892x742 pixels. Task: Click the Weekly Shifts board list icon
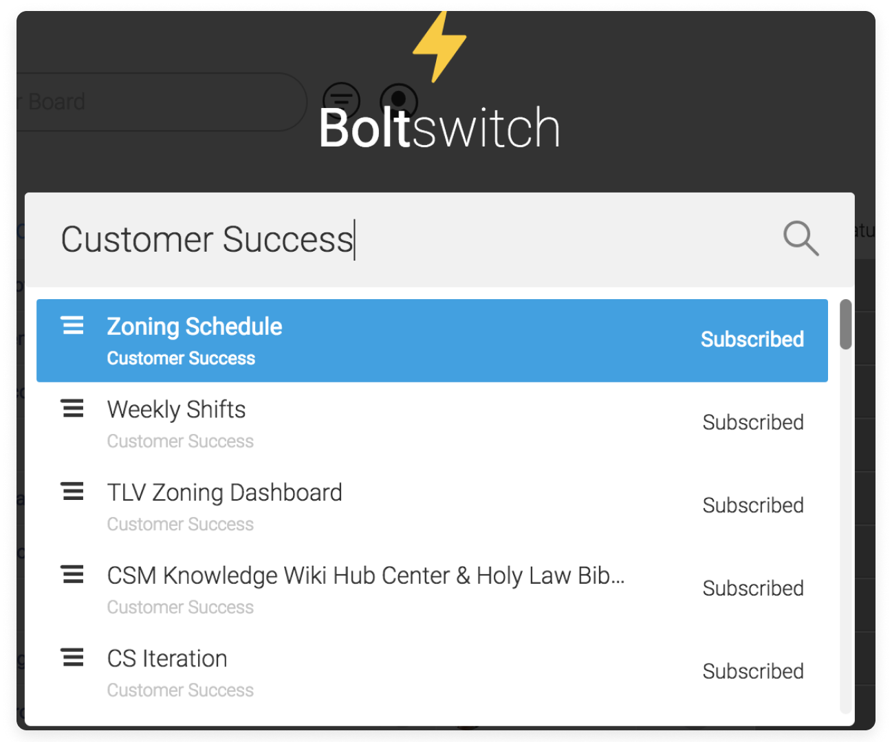73,408
